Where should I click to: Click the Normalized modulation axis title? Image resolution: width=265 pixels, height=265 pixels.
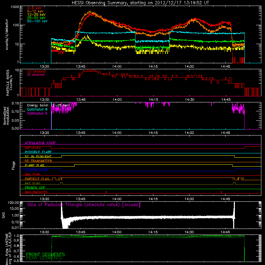point(6,116)
